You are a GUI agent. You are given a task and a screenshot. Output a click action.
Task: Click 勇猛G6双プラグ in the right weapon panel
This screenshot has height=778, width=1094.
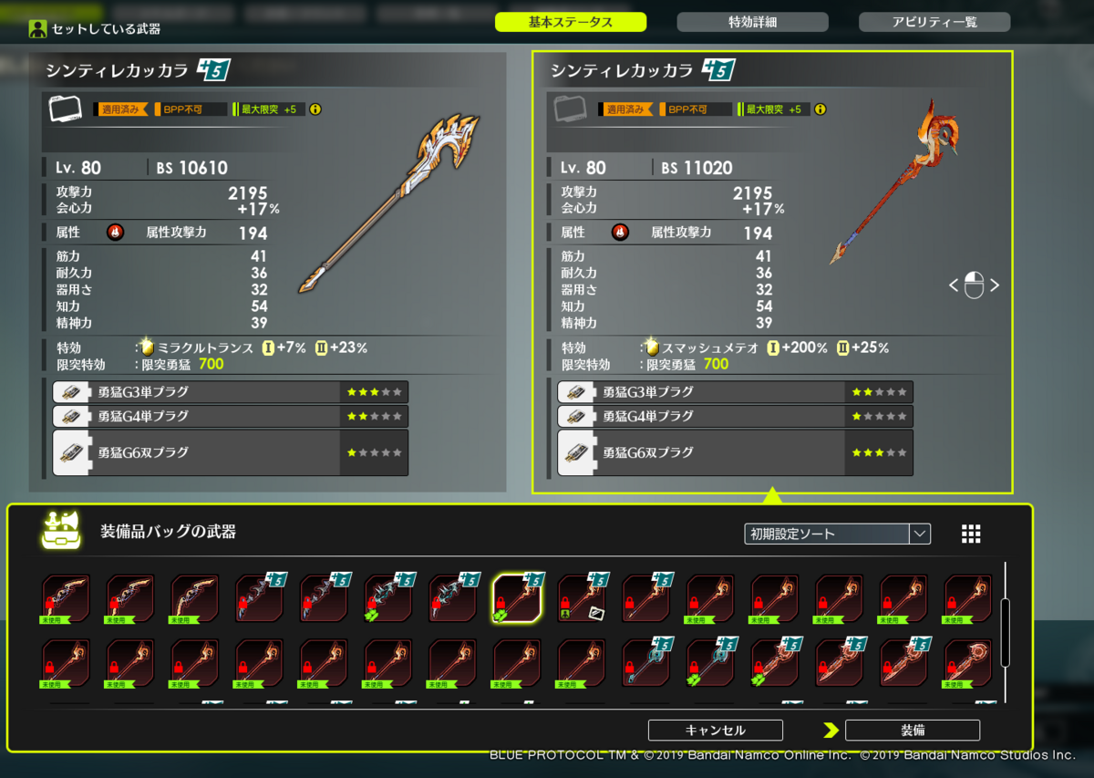(x=736, y=452)
